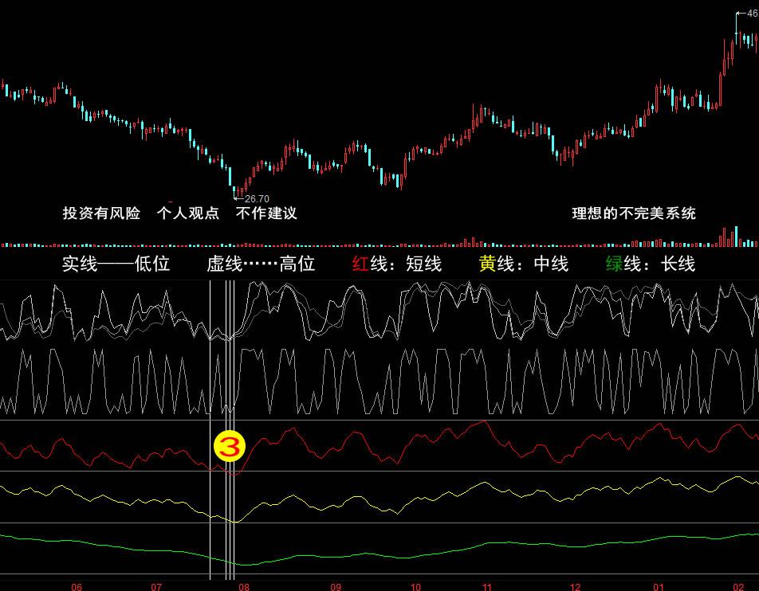Select the 26.70 low price label

point(257,199)
